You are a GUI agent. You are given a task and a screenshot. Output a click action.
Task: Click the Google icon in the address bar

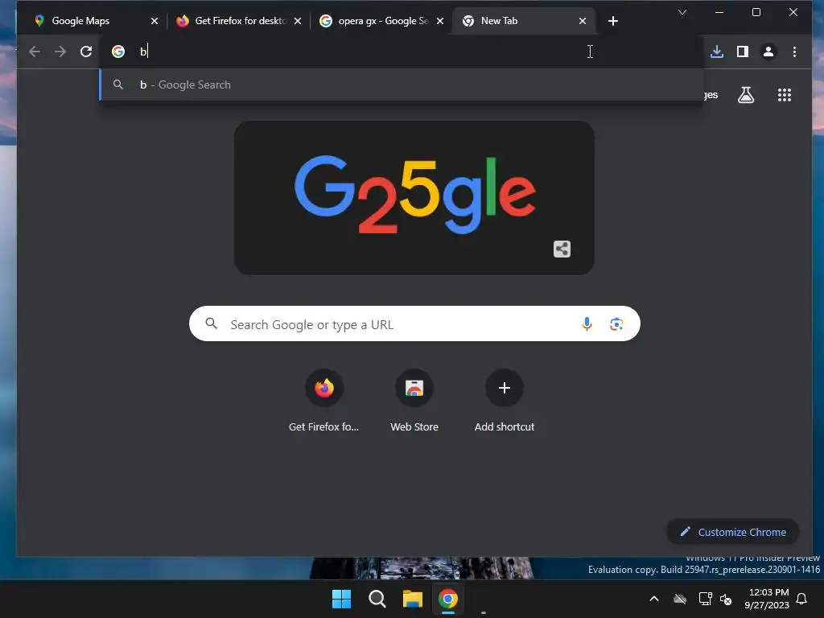point(118,51)
